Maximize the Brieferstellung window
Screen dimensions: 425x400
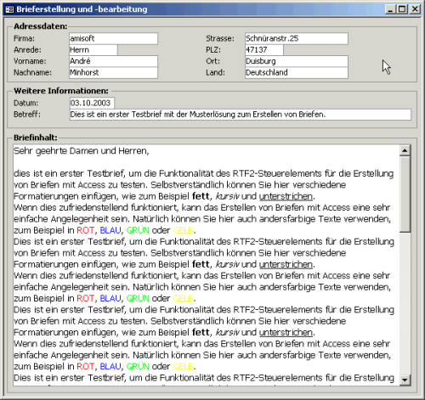coord(402,9)
